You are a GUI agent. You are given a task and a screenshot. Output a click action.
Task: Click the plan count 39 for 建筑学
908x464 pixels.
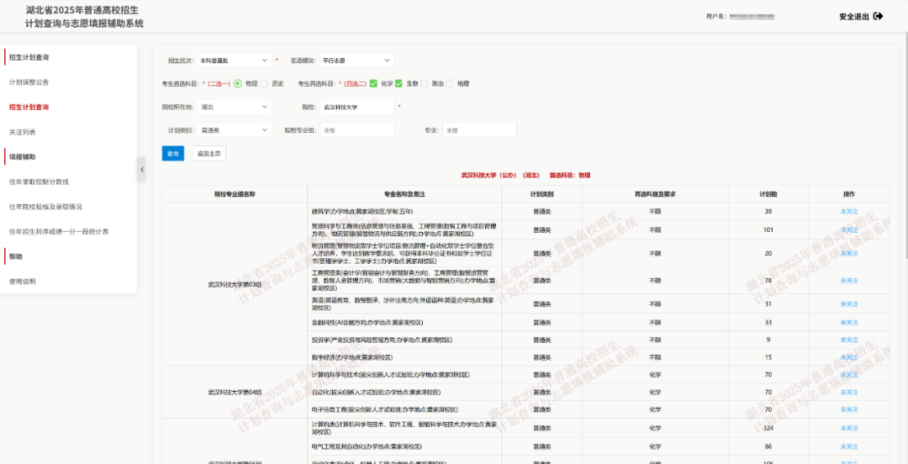pyautogui.click(x=768, y=212)
